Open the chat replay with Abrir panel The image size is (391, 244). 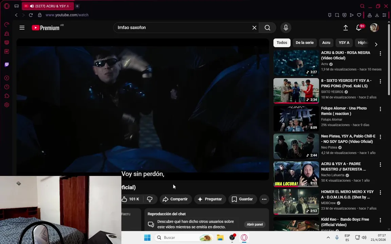click(255, 224)
